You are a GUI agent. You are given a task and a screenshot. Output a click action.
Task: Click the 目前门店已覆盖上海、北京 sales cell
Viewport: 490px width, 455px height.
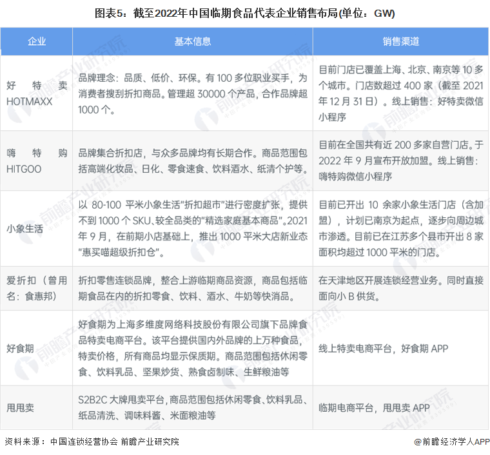click(400, 93)
